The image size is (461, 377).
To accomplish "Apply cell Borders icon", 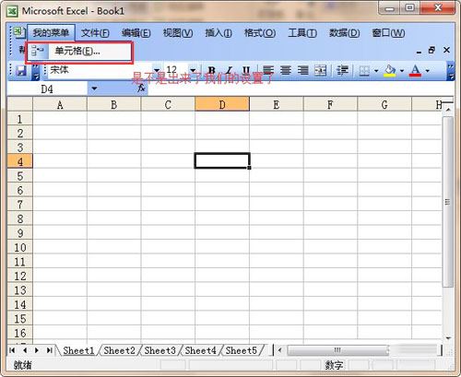I will coord(364,71).
